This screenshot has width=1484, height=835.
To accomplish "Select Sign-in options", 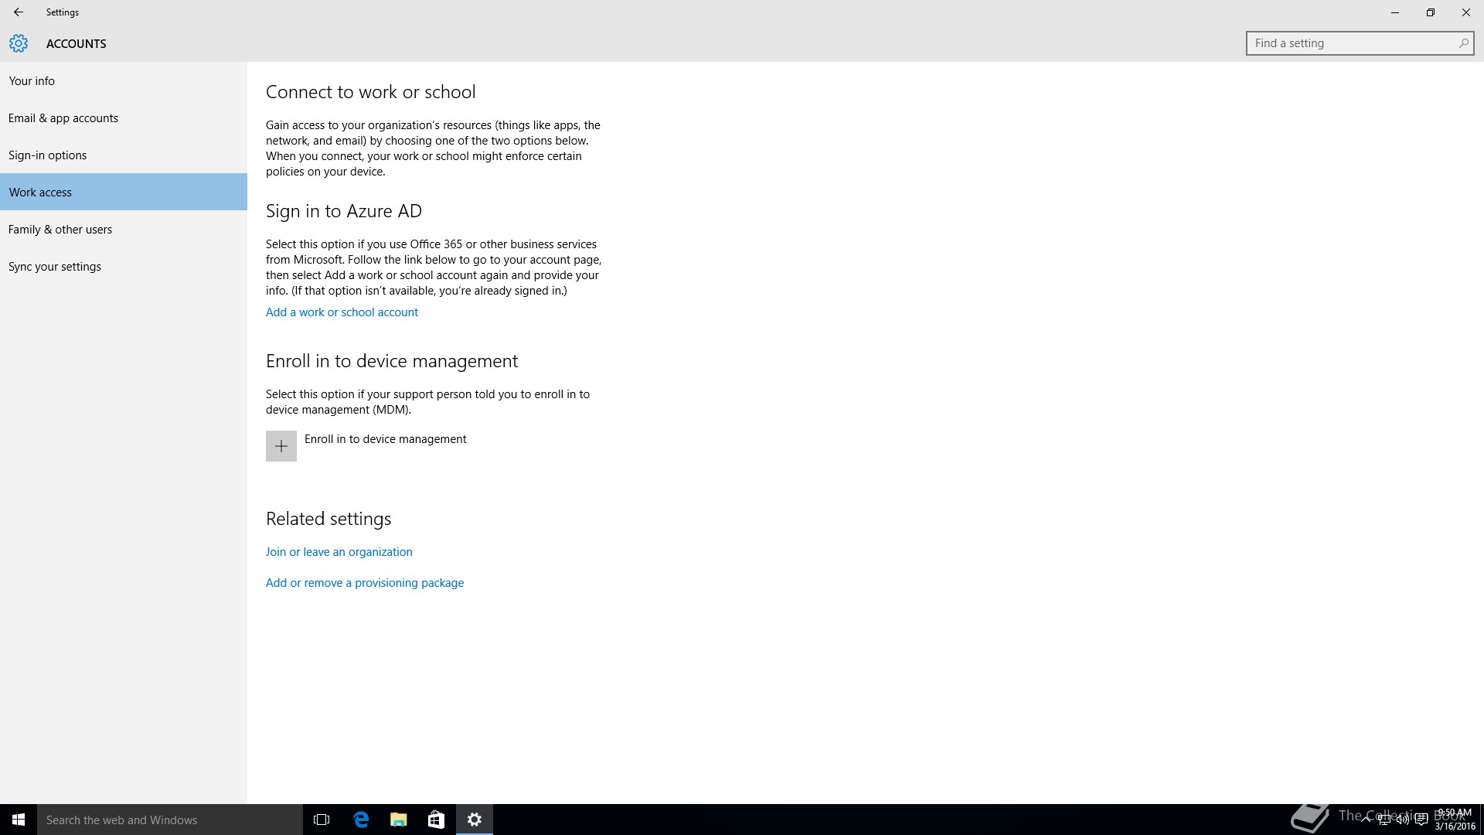I will 124,155.
